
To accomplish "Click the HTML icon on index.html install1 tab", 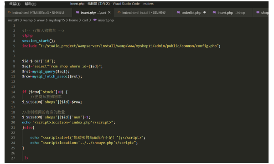I will tap(119, 12).
